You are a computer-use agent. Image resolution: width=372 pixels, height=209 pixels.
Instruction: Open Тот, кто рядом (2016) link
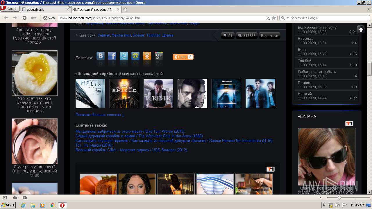tap(94, 145)
